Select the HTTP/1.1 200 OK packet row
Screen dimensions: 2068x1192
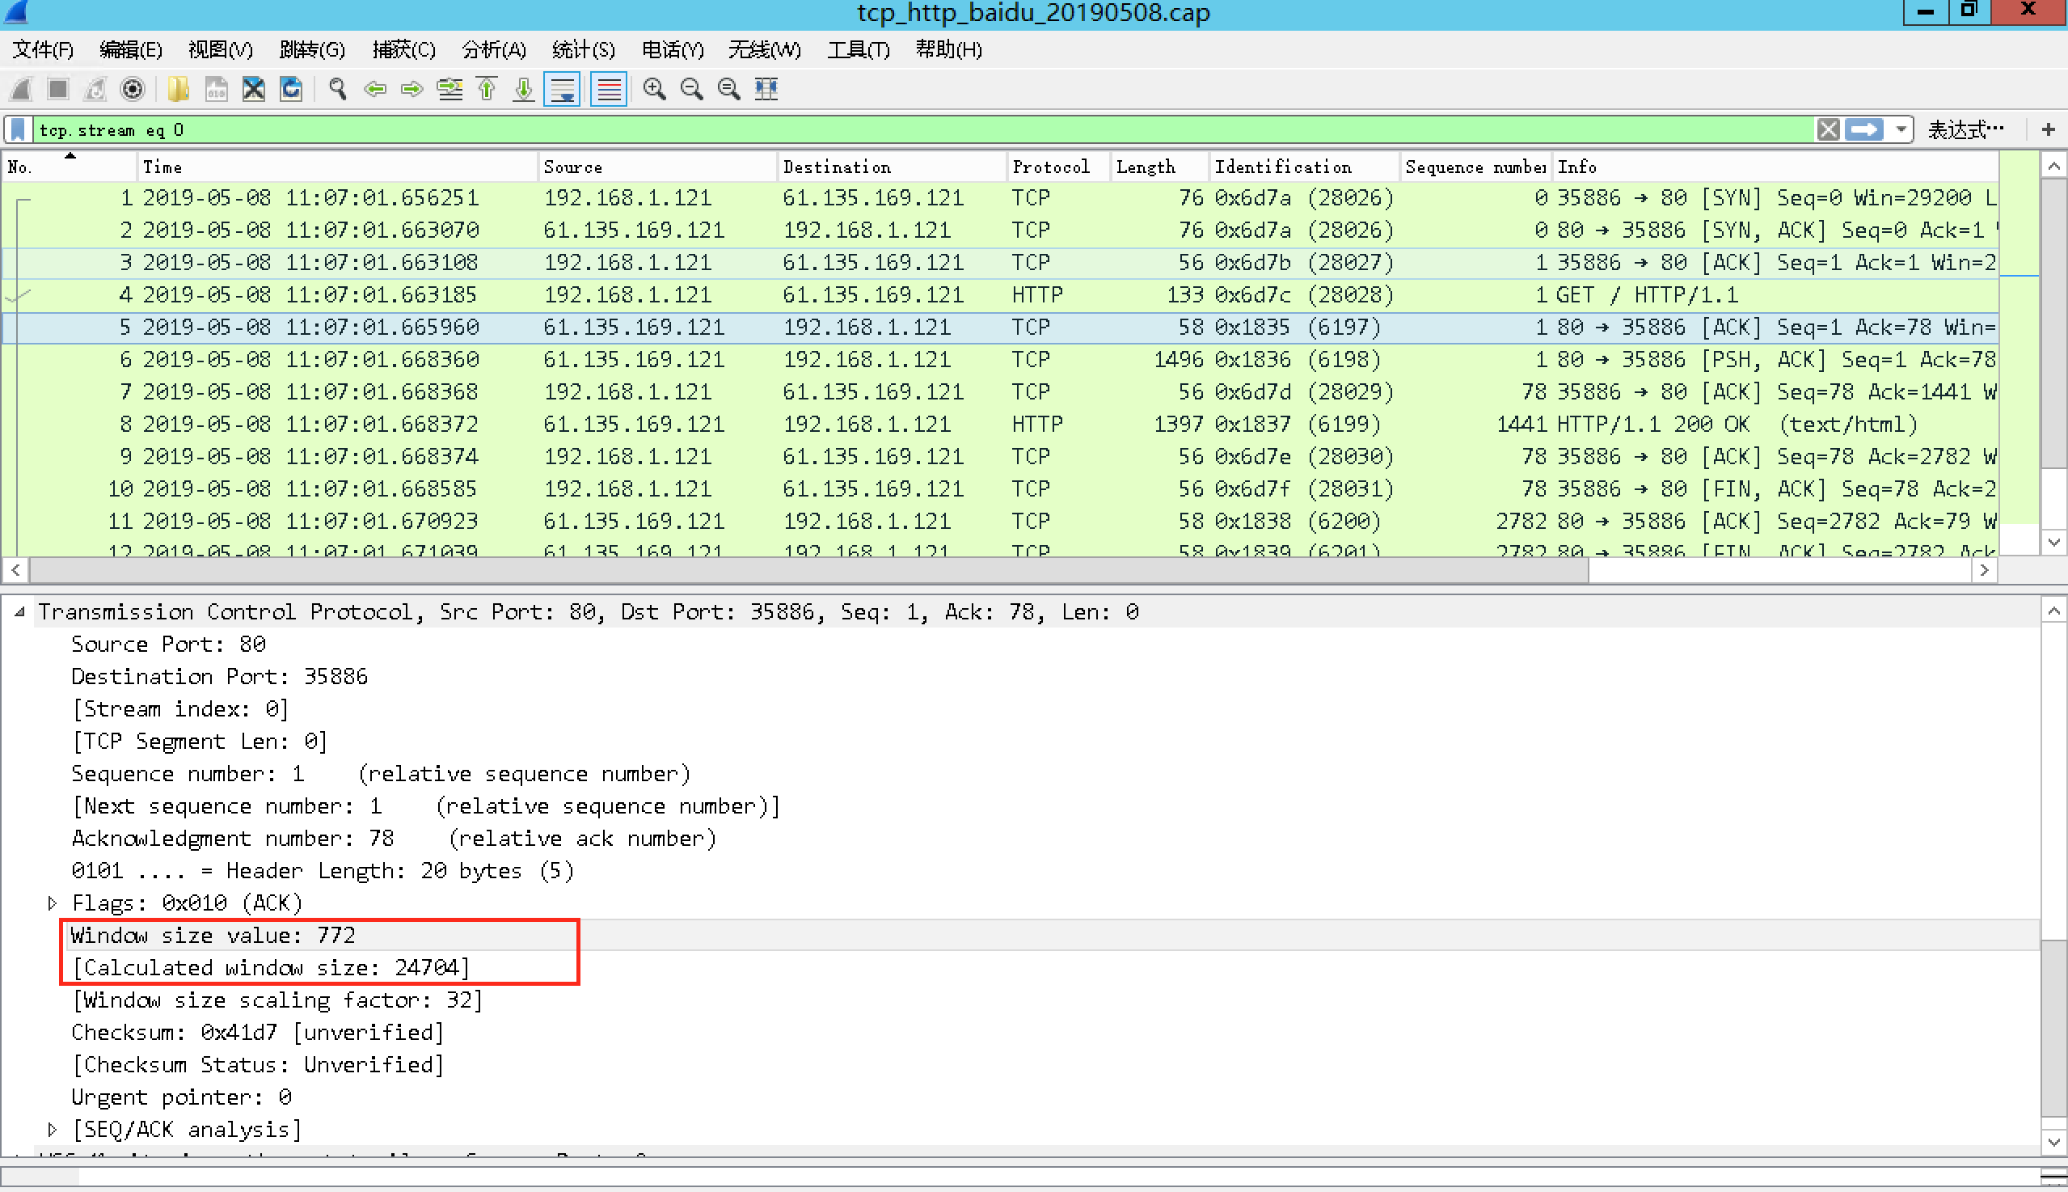click(818, 423)
